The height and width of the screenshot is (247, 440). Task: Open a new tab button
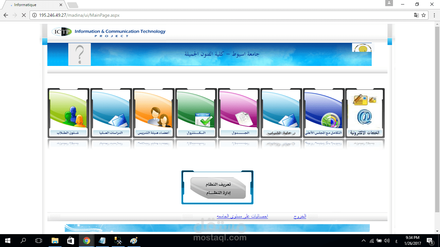pos(73,5)
